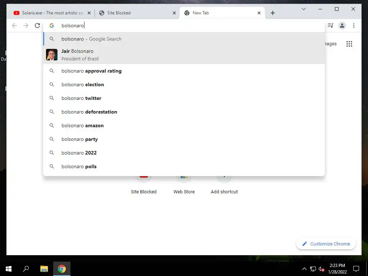Click the address bar containing bolsonaro
Image resolution: width=368 pixels, height=276 pixels.
click(x=184, y=26)
